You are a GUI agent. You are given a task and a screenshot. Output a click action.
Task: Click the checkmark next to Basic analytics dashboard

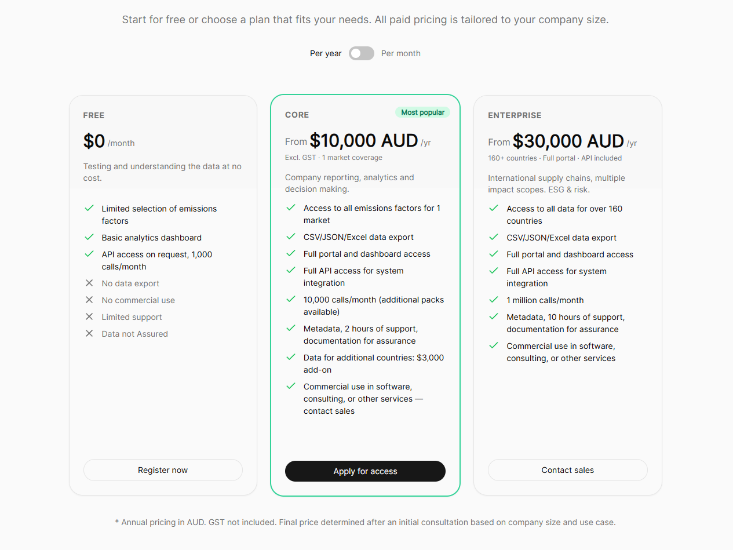click(89, 237)
